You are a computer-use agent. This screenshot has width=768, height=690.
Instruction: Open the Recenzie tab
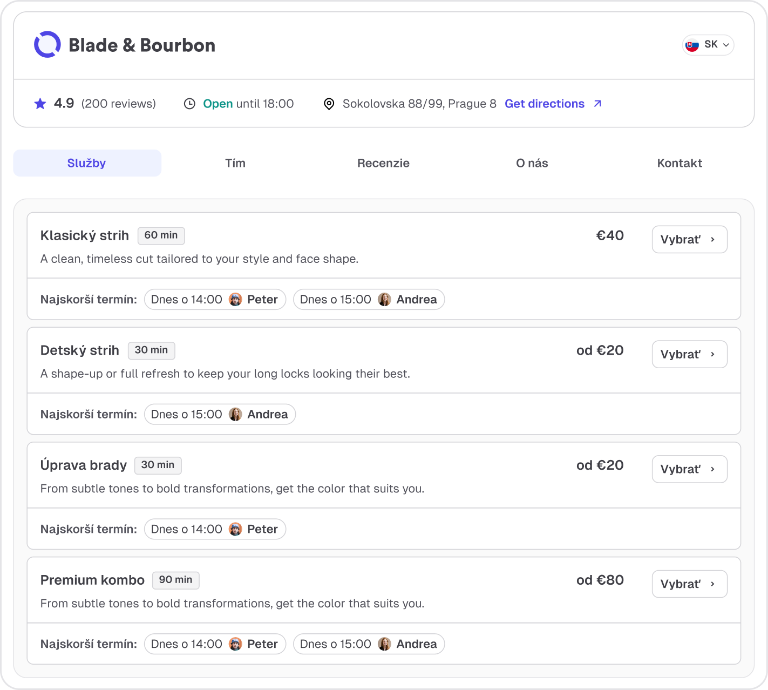[x=383, y=163]
